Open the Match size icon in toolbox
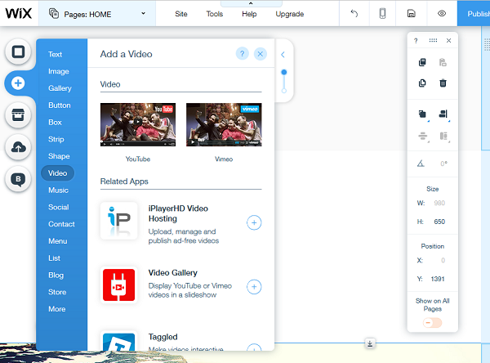490x363 pixels. pos(443,137)
